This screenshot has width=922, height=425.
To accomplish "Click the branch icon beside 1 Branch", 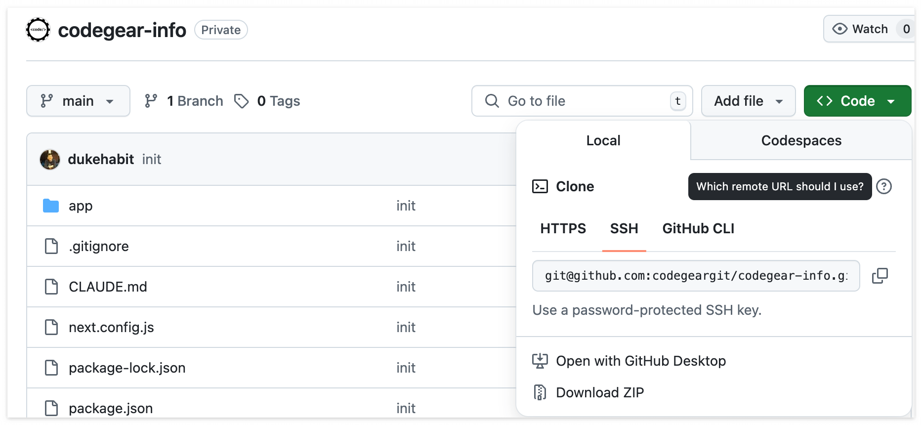I will tap(151, 101).
